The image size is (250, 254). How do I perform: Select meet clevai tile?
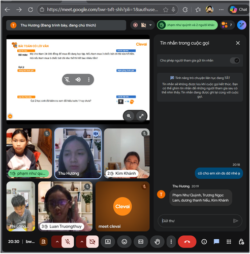pos(122,206)
